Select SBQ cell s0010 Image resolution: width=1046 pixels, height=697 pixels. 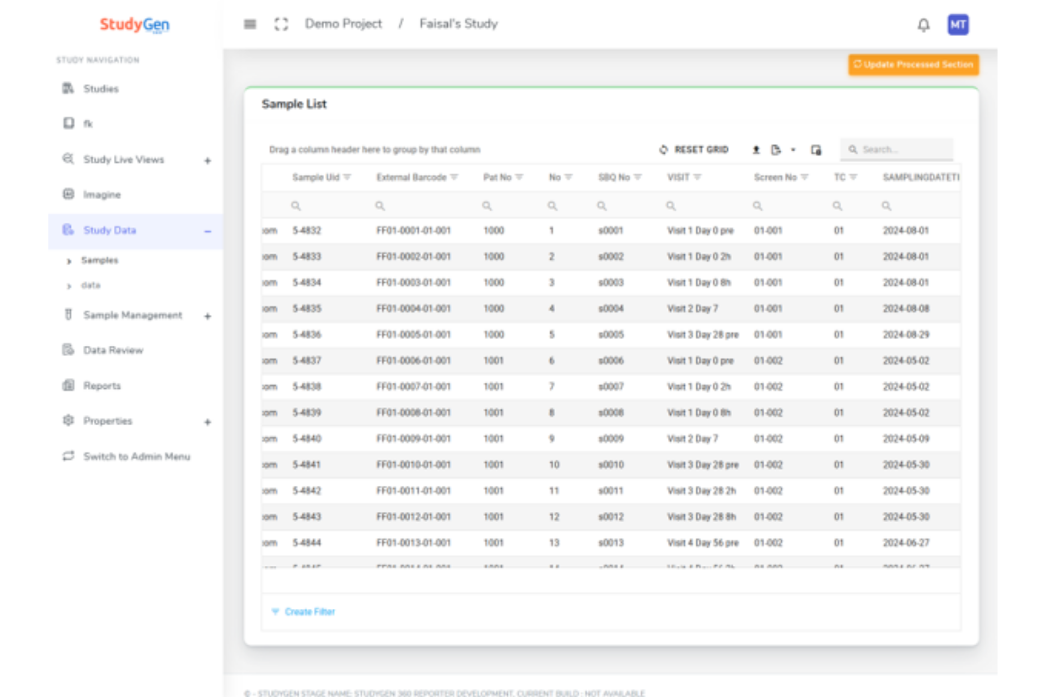coord(611,465)
